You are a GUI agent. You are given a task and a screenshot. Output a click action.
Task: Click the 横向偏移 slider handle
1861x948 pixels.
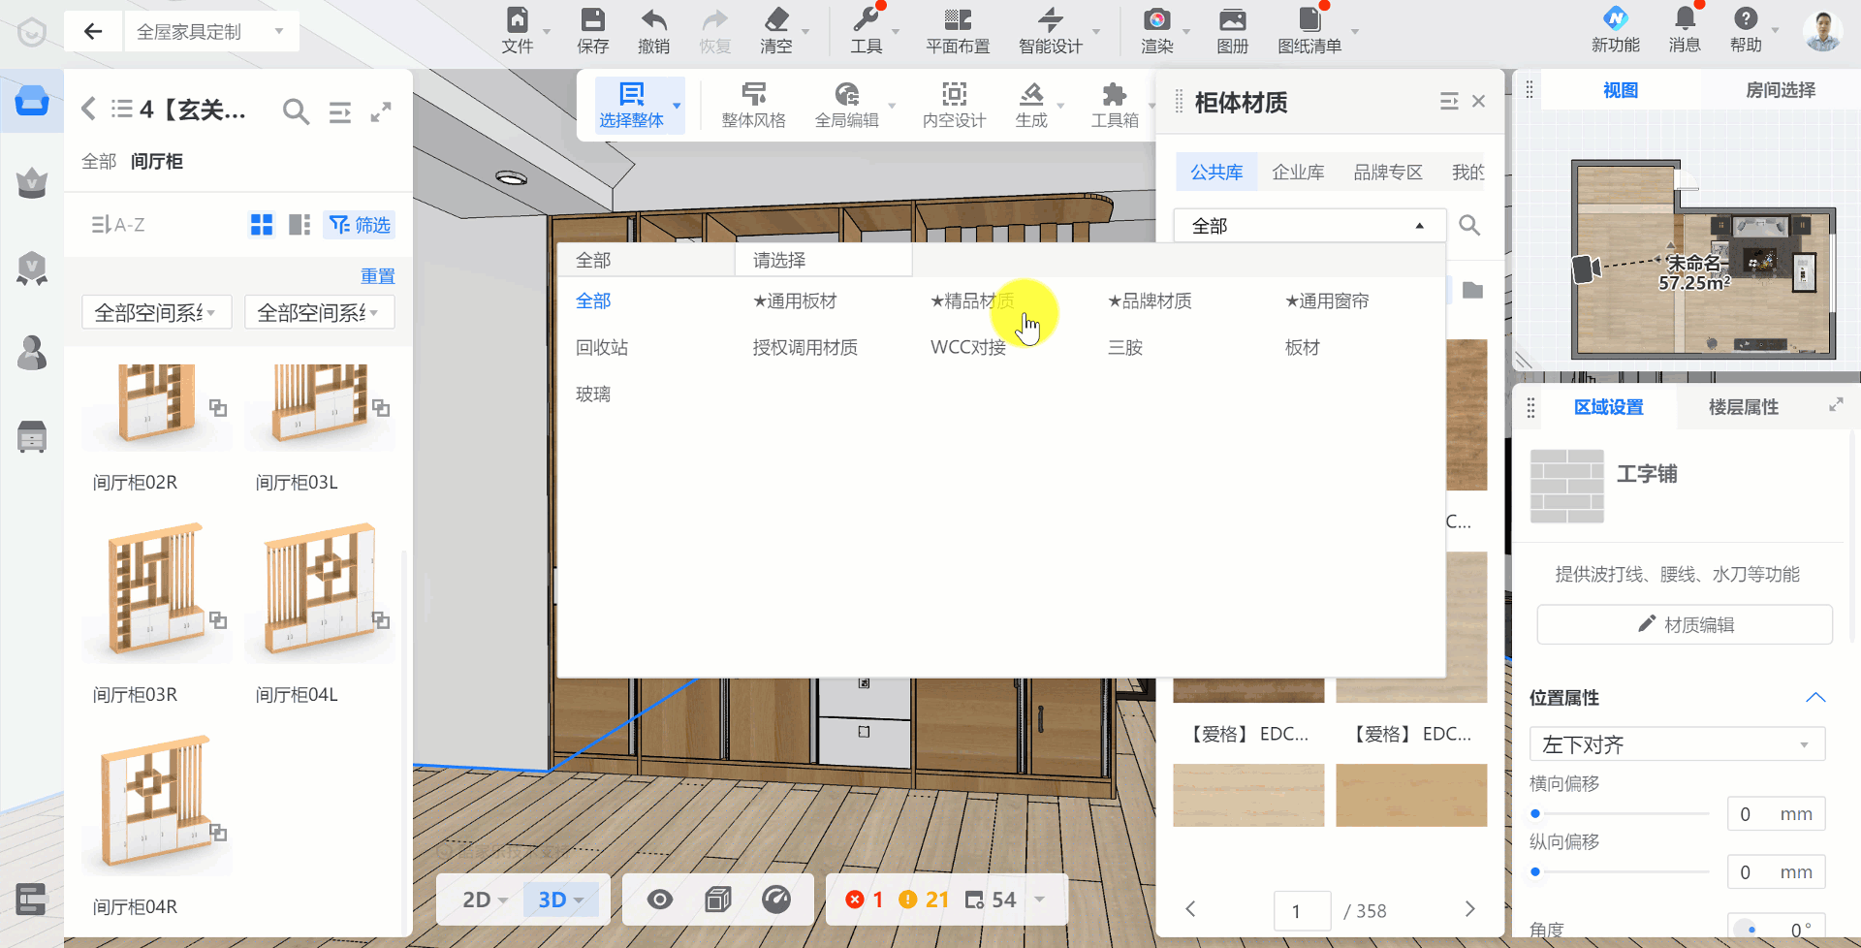[x=1535, y=814]
